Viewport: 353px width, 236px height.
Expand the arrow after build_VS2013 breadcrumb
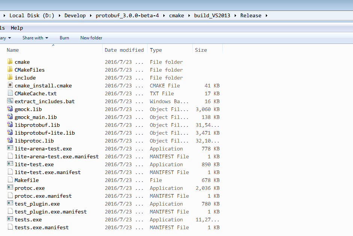[x=235, y=15]
